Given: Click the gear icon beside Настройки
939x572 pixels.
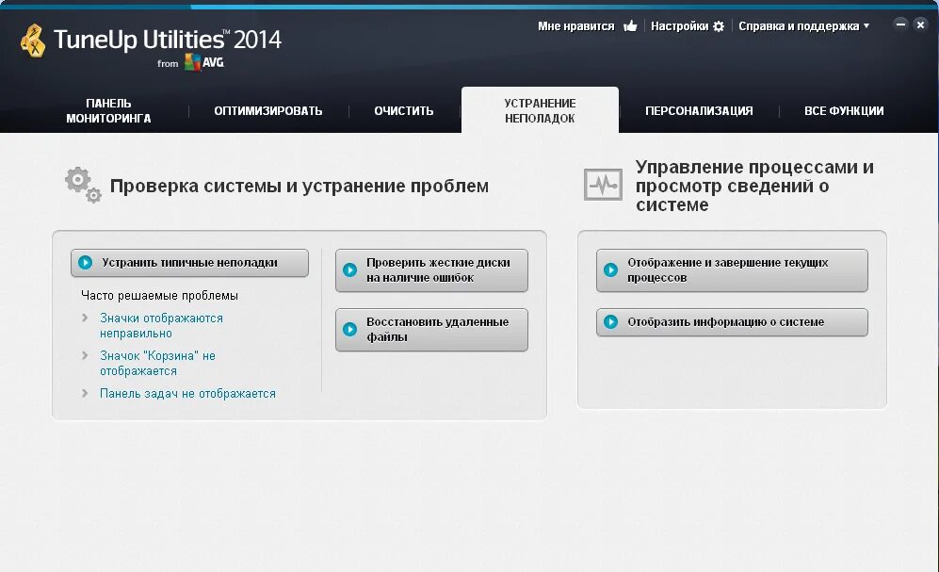Looking at the screenshot, I should 719,26.
